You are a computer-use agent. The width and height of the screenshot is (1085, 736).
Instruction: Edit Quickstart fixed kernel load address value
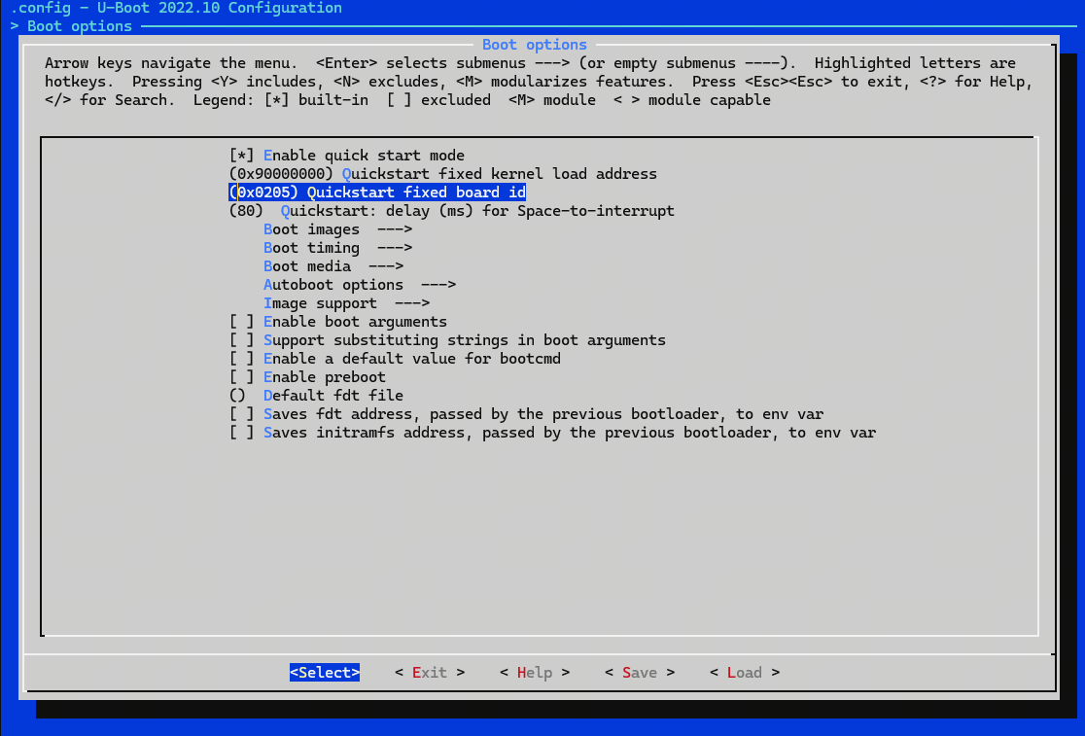(x=443, y=174)
